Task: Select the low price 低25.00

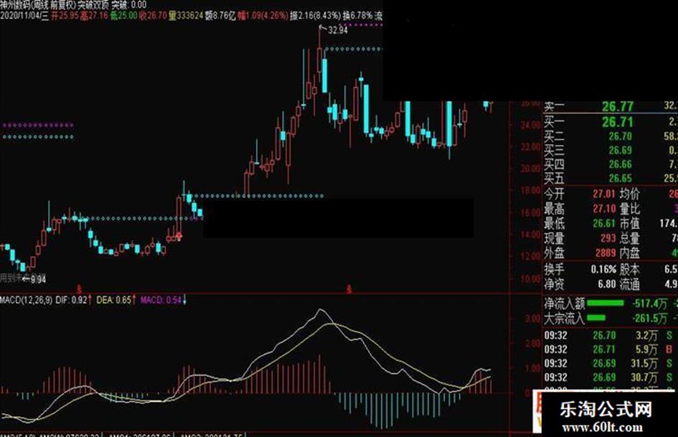Action: pos(123,16)
